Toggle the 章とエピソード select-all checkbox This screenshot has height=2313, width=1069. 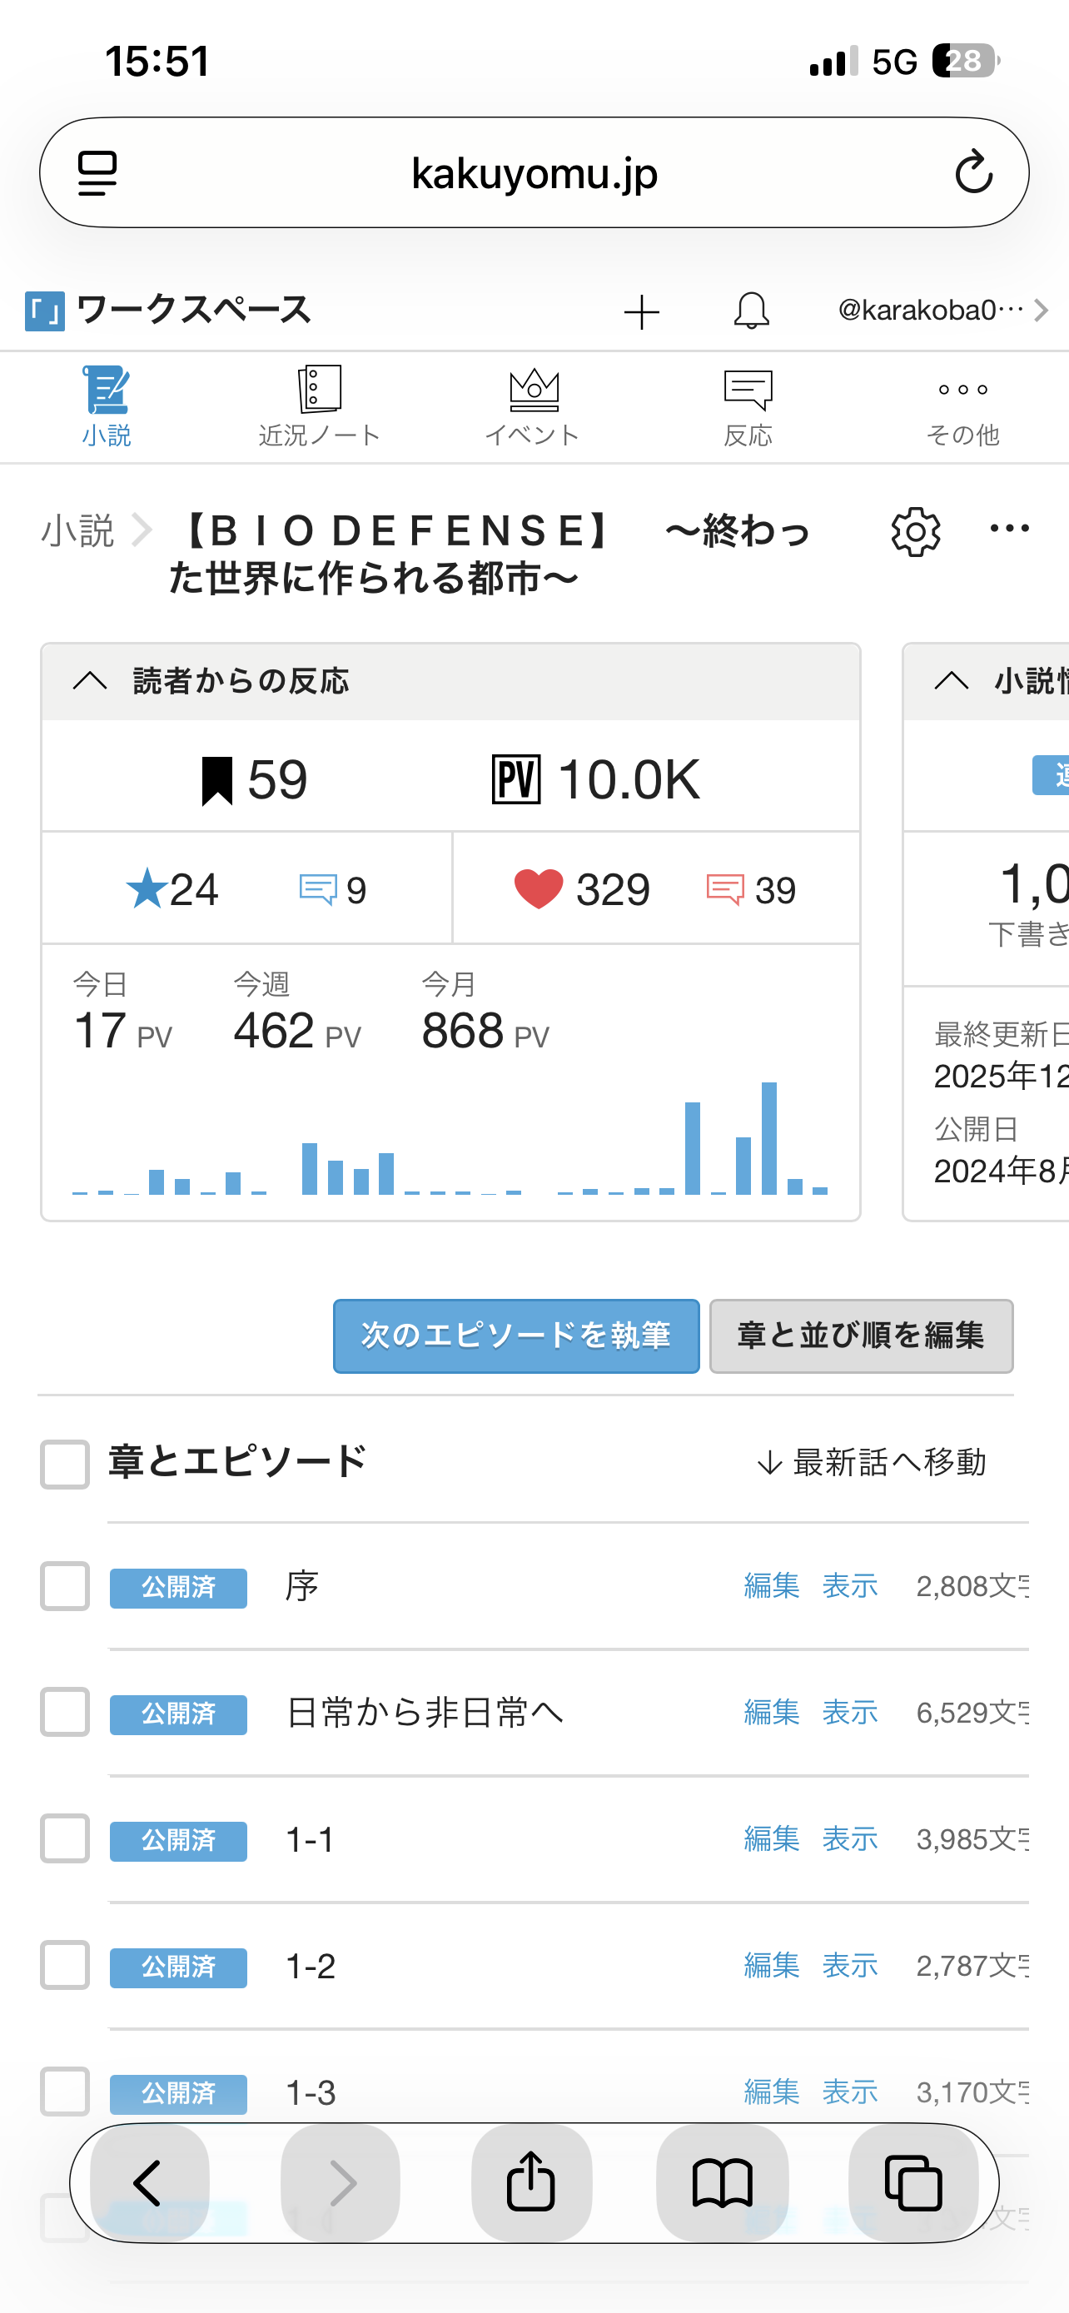tap(65, 1464)
